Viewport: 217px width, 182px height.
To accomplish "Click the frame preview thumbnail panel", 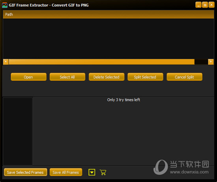I will [18, 131].
